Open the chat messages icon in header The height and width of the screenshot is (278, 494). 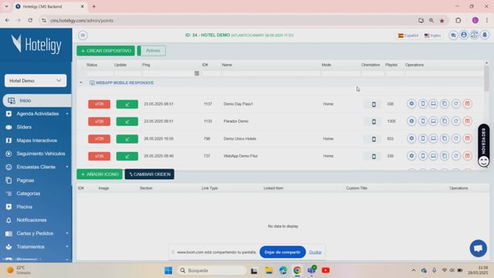click(453, 35)
